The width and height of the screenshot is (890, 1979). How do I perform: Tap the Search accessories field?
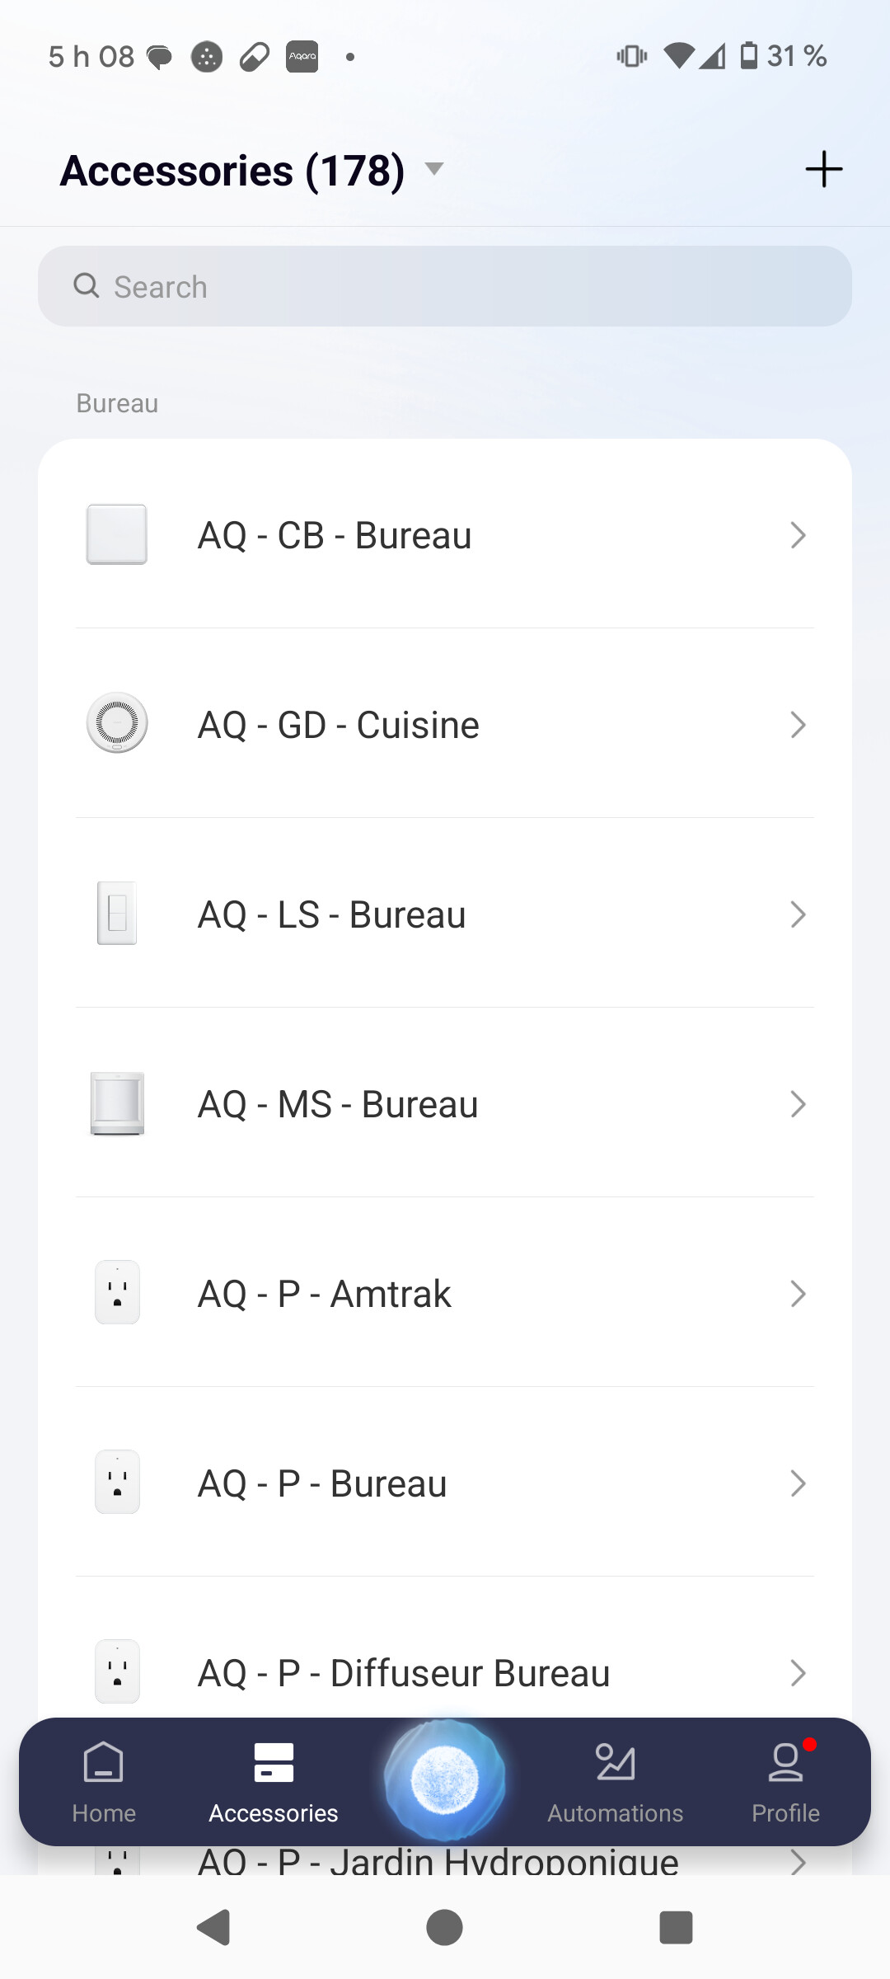[445, 286]
